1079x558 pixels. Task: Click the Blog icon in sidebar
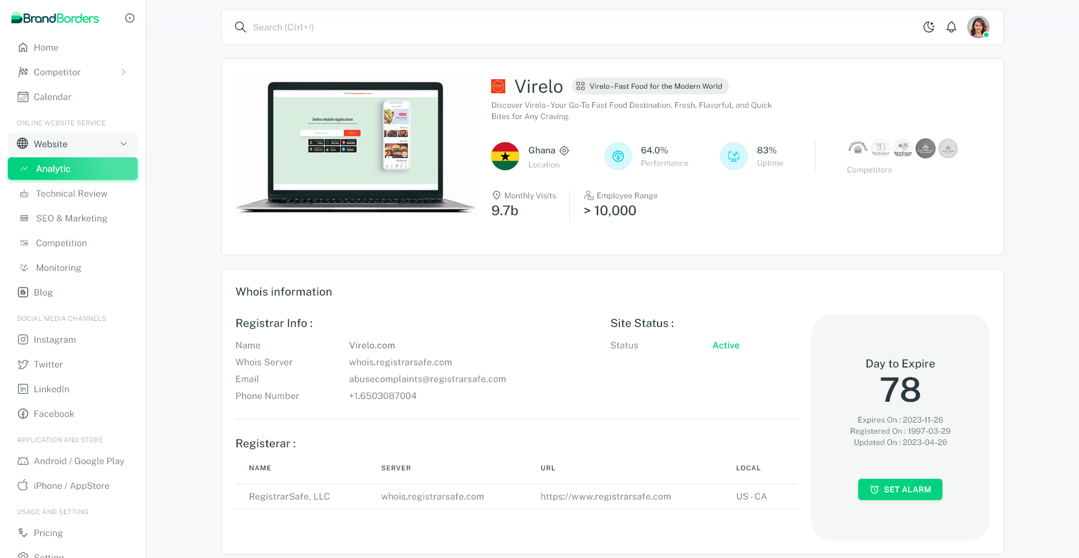click(x=23, y=292)
